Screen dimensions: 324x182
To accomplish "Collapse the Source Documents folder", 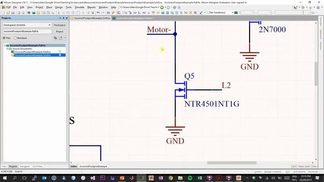I will [x=7, y=49].
